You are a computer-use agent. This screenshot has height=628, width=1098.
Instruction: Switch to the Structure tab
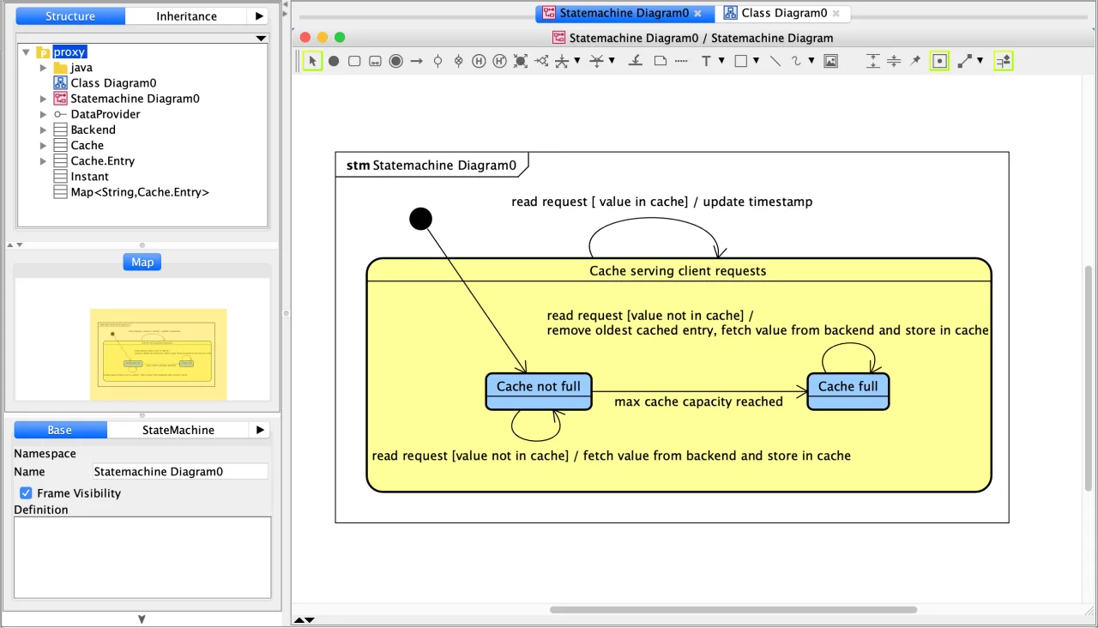[70, 16]
